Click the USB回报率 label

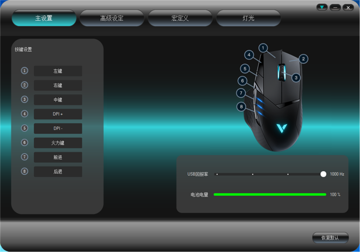point(198,174)
